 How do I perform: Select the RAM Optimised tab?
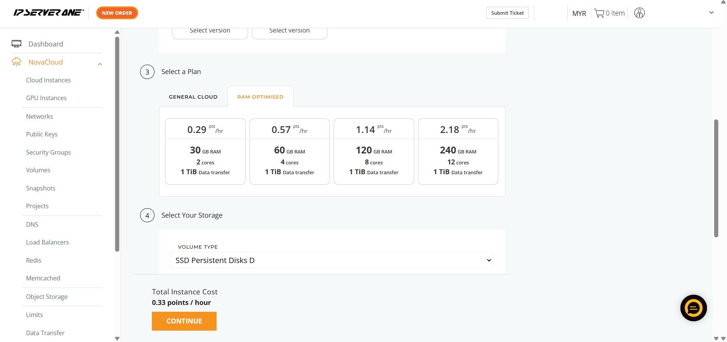tap(260, 97)
